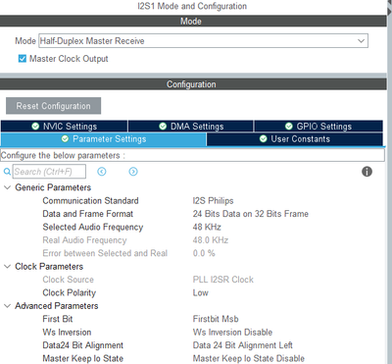Click the search magnifier icon

[x=7, y=172]
